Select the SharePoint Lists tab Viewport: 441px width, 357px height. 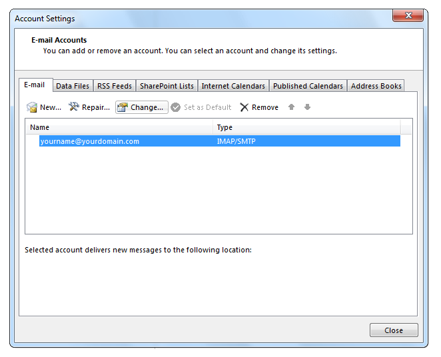pos(167,86)
